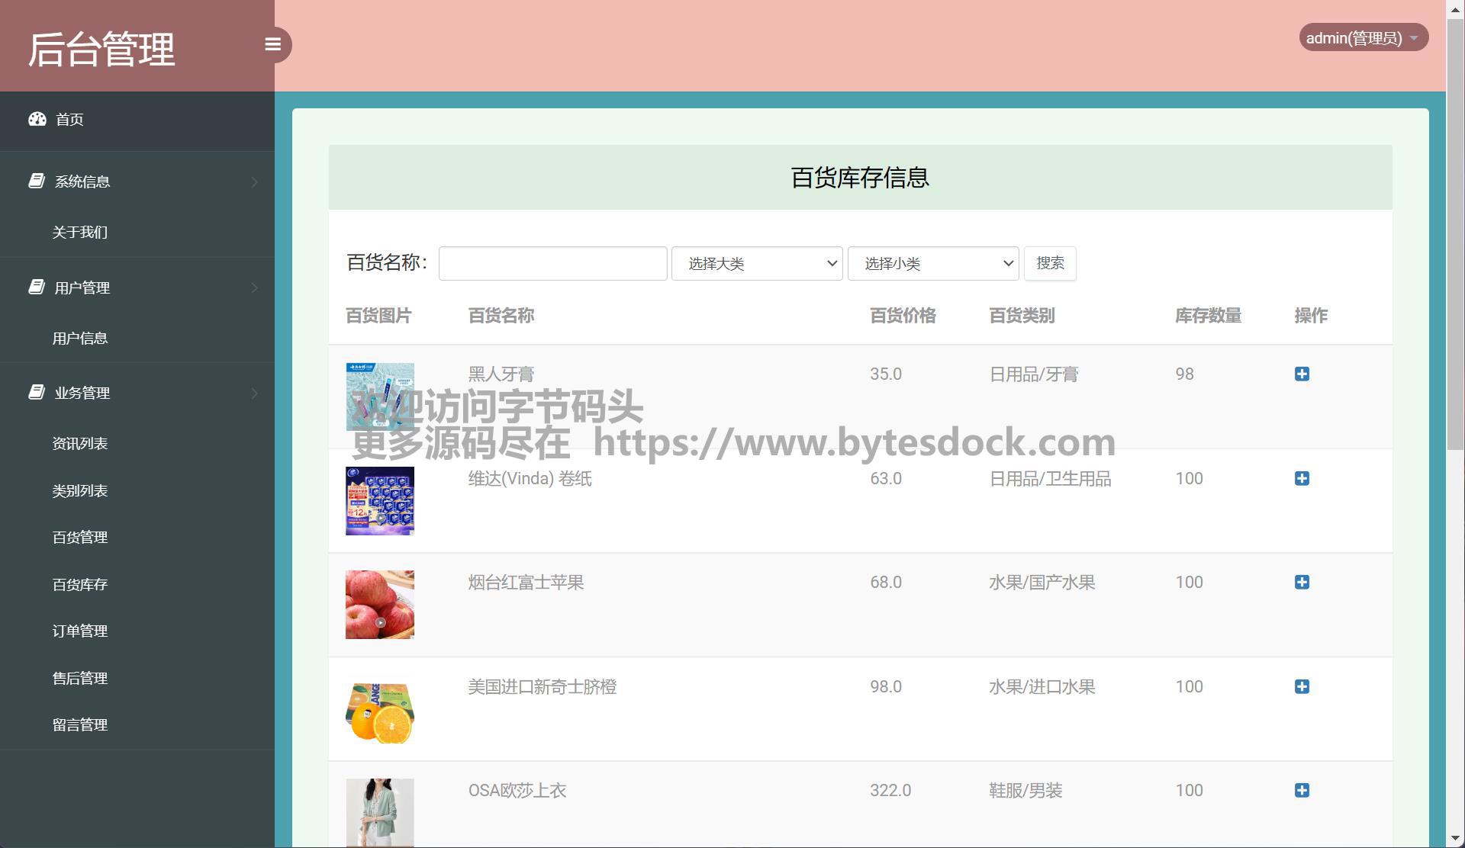Open the admin(管理员) user dropdown

[1363, 37]
